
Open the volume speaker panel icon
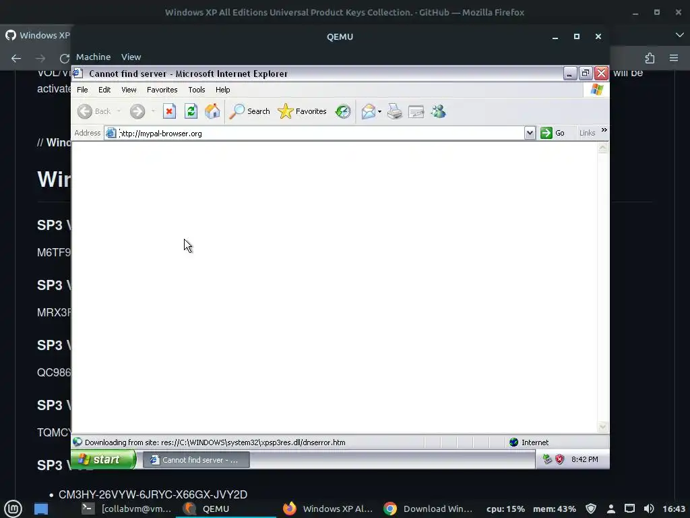[649, 509]
